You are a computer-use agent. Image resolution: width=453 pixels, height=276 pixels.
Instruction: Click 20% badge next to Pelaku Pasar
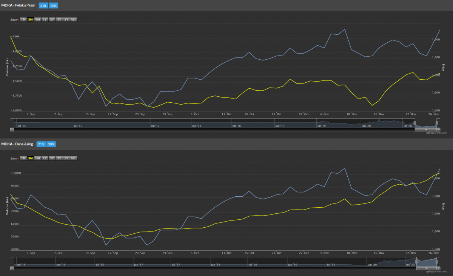click(53, 6)
